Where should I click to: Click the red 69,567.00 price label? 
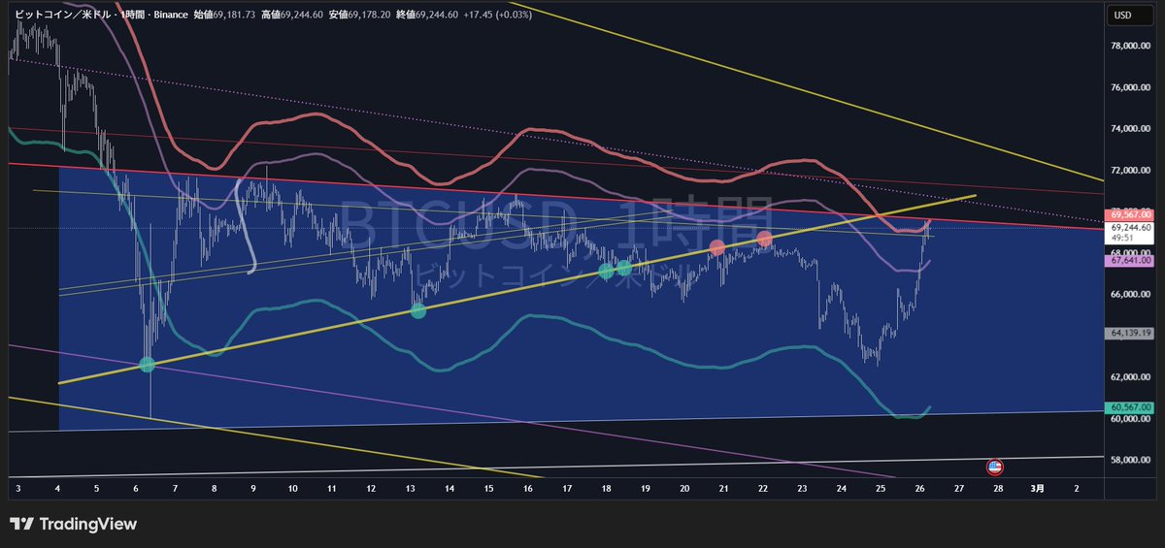coord(1129,214)
